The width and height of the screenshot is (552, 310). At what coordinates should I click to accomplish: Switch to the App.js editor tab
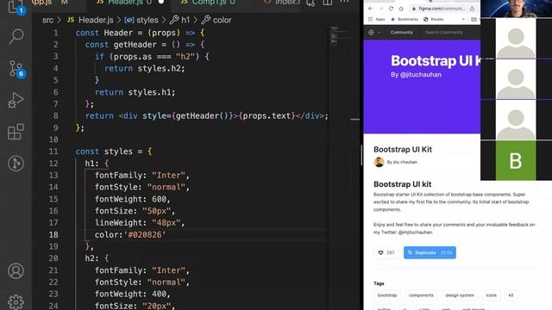(49, 3)
